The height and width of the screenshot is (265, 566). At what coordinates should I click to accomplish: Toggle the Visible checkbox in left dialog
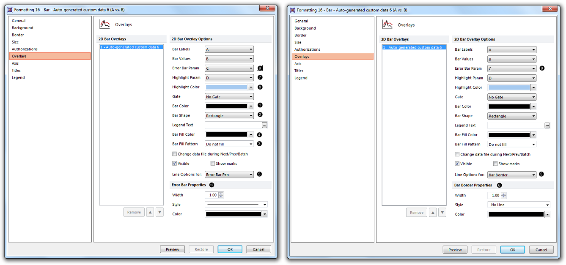click(175, 164)
